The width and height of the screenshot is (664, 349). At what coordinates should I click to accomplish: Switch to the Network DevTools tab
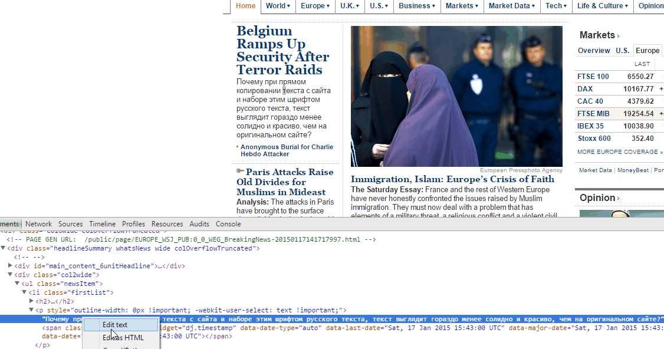point(38,224)
